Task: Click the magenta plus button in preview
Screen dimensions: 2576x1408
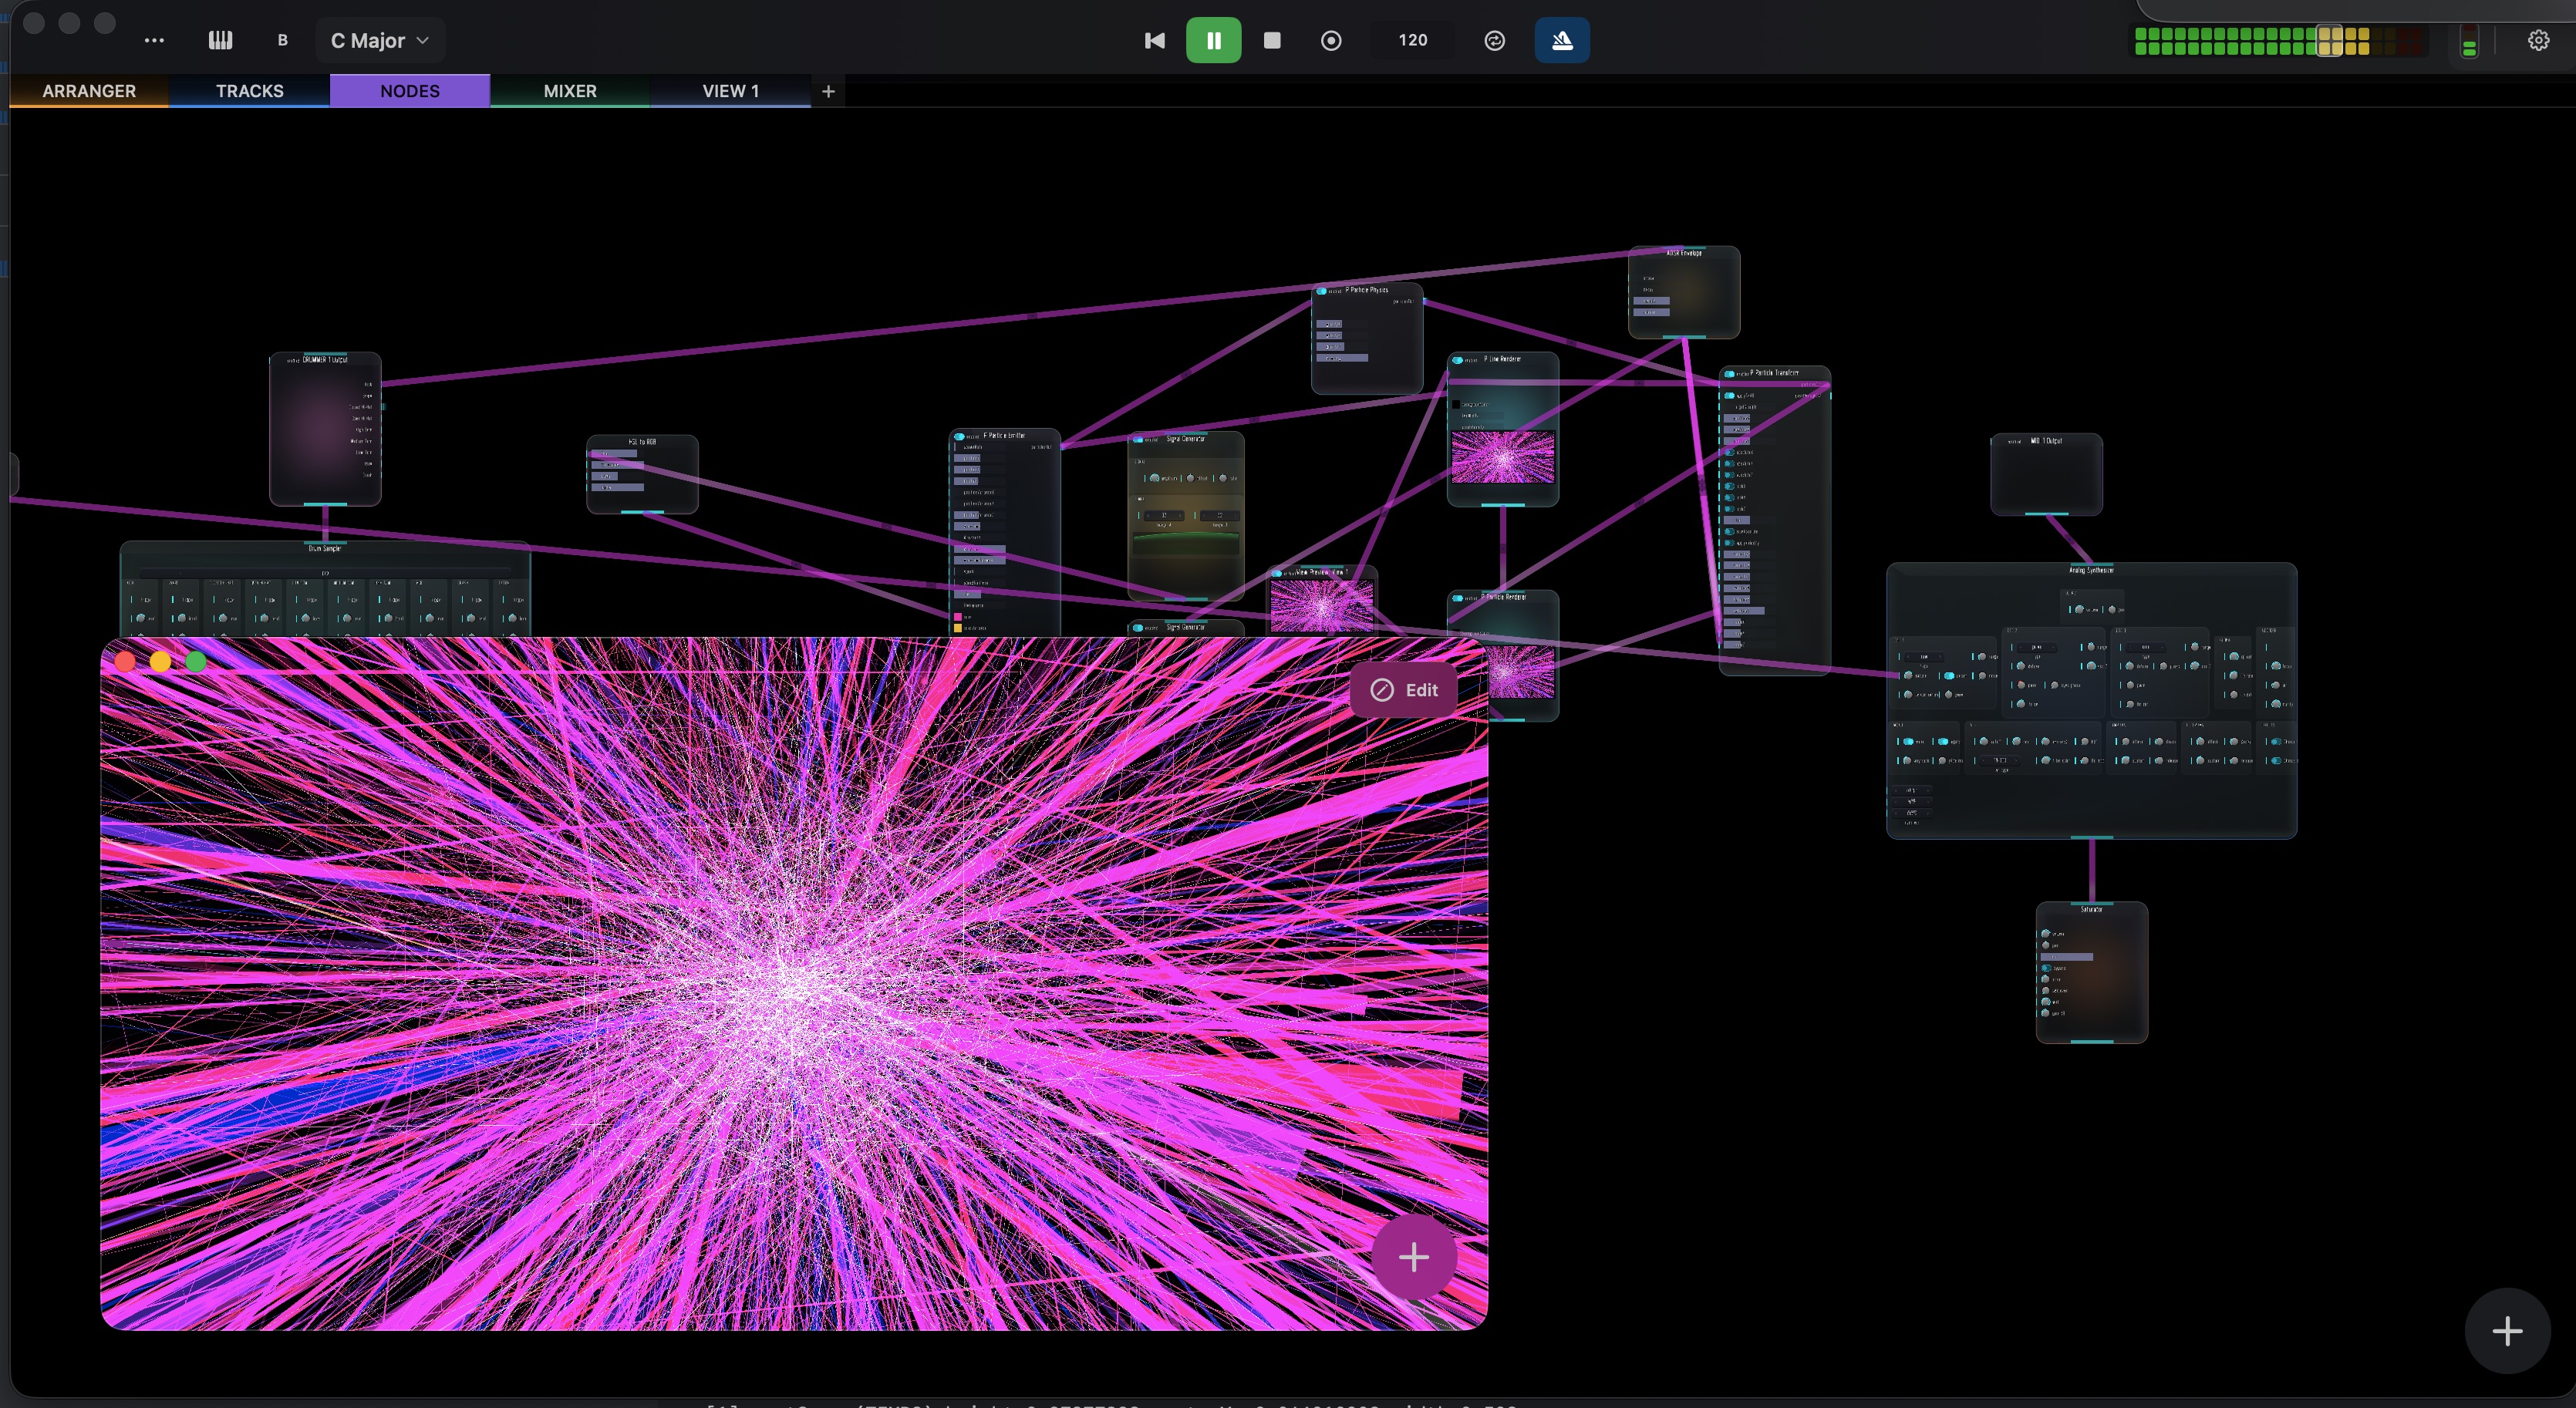Action: point(1413,1257)
